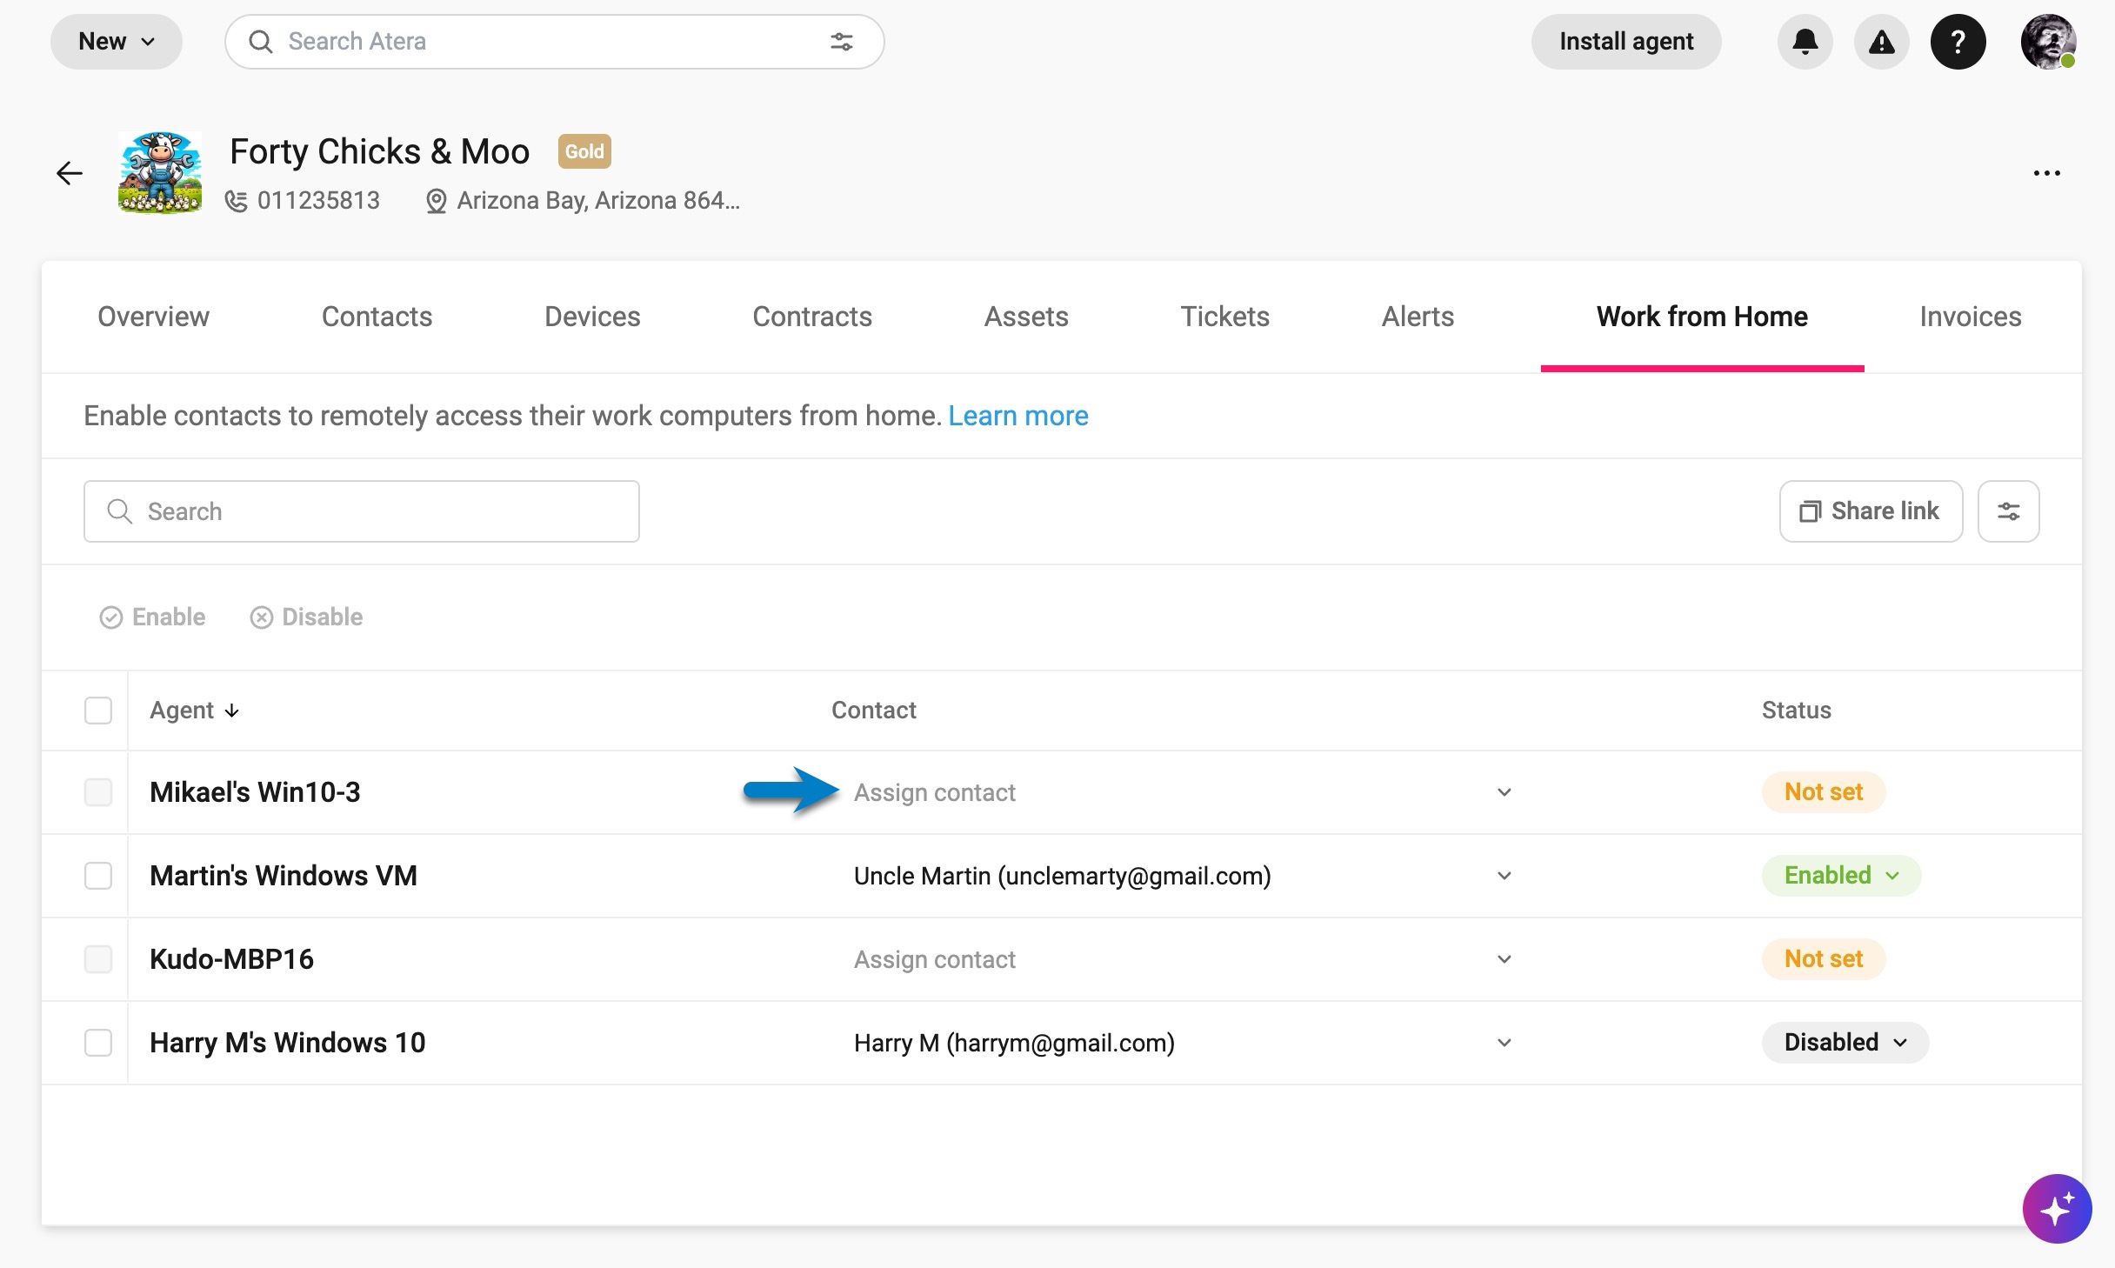
Task: Select checkbox for Martin's Windows VM
Action: coord(98,876)
